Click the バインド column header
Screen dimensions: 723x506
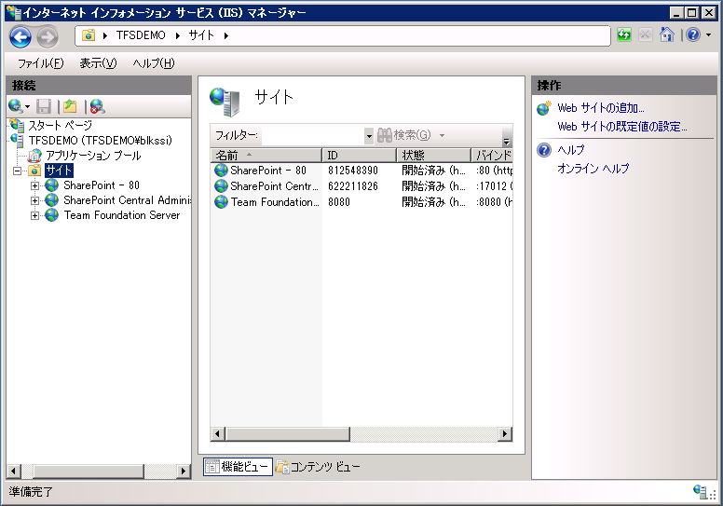click(492, 156)
